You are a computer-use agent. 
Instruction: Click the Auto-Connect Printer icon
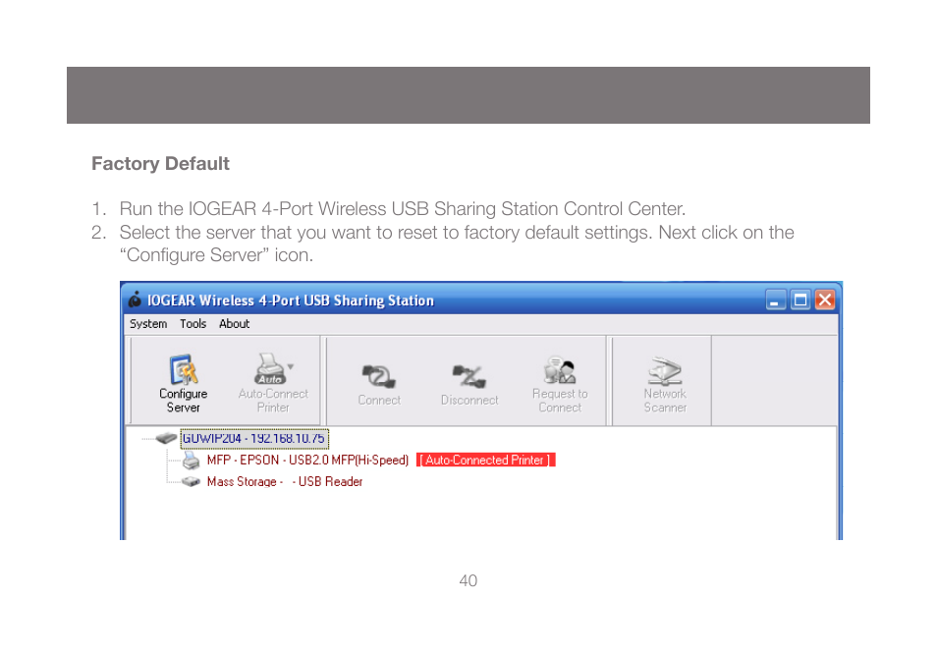pos(272,383)
